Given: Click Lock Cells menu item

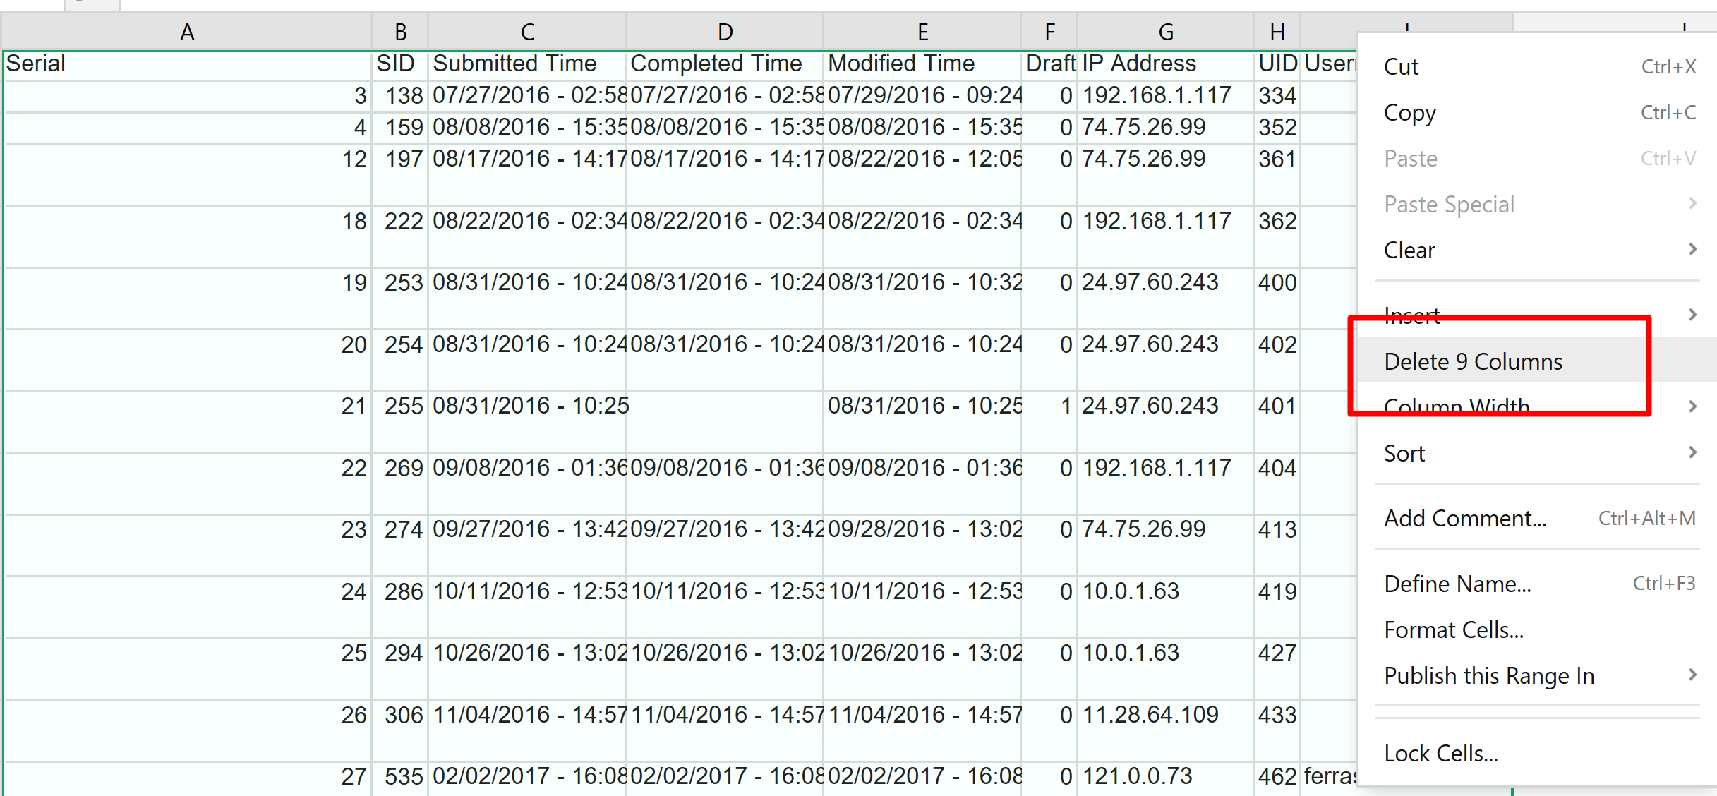Looking at the screenshot, I should tap(1440, 754).
